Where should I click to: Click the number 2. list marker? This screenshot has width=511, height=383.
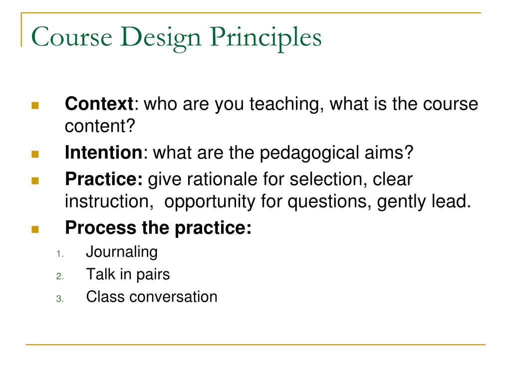tap(60, 276)
